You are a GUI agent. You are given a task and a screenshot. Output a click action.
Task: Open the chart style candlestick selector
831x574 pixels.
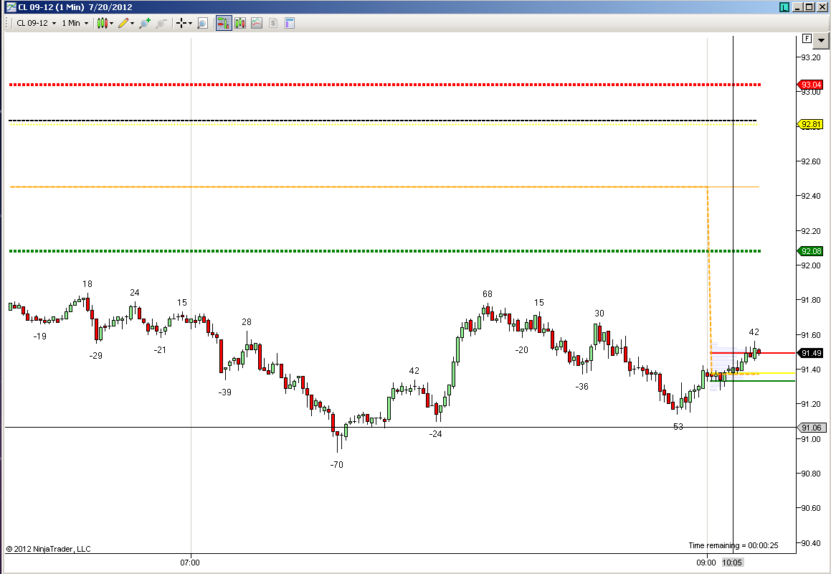103,24
